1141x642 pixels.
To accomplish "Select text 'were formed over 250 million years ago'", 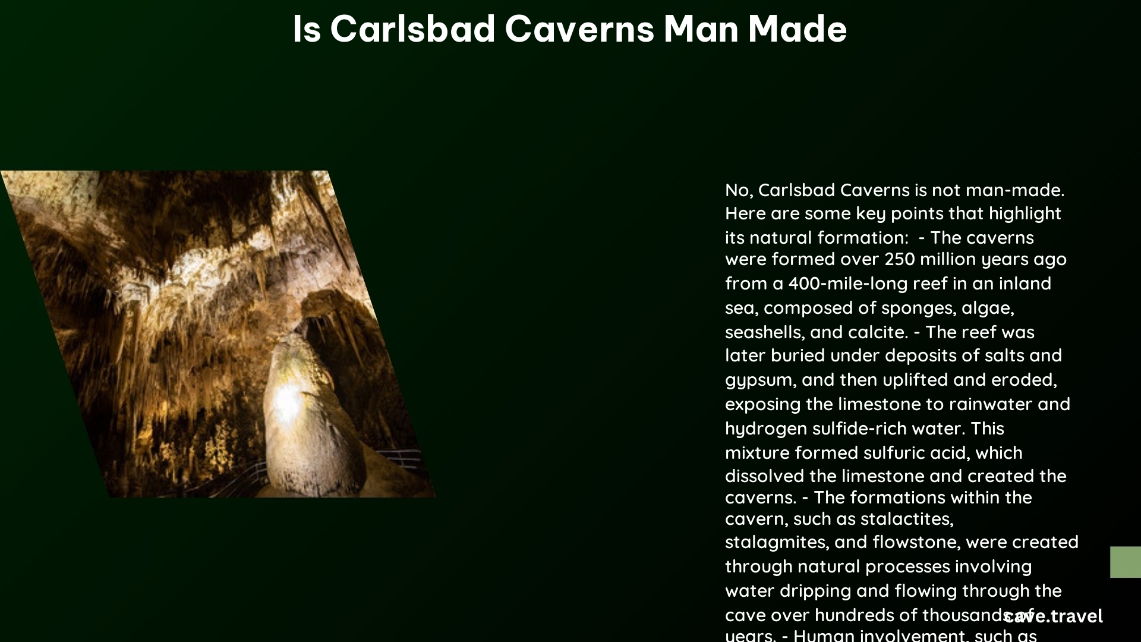I will click(x=896, y=260).
